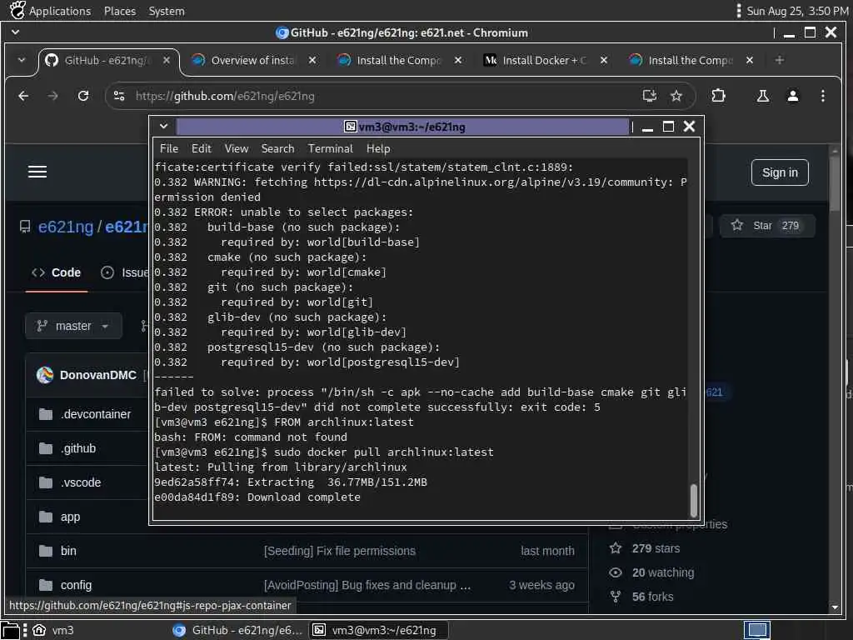
Task: Open the Terminal menu
Action: (x=330, y=148)
